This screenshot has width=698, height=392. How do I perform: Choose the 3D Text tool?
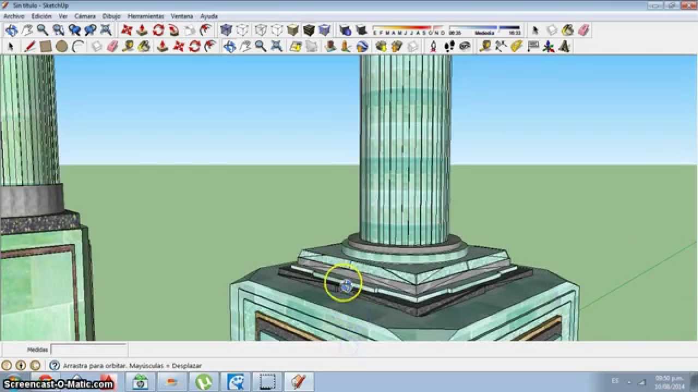[x=564, y=47]
